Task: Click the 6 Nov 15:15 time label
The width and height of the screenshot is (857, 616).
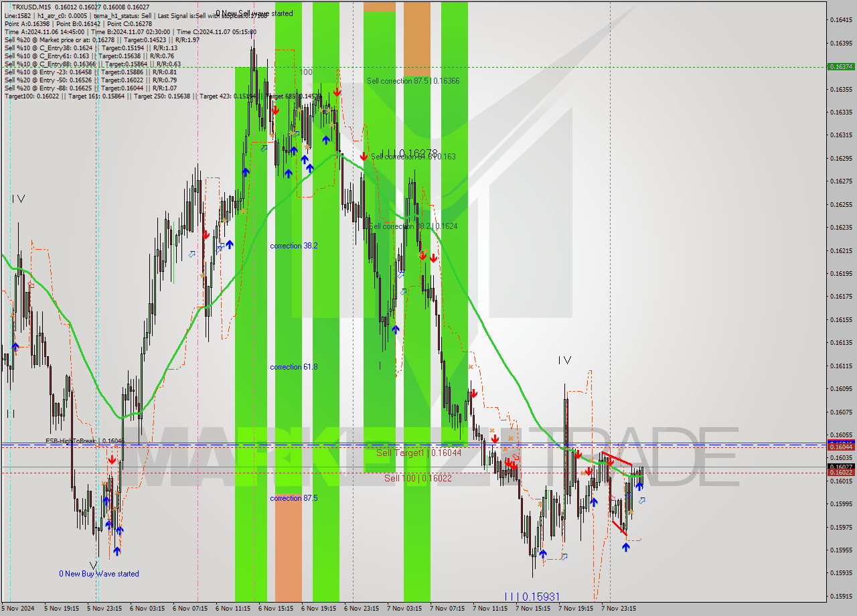Action: point(275,609)
